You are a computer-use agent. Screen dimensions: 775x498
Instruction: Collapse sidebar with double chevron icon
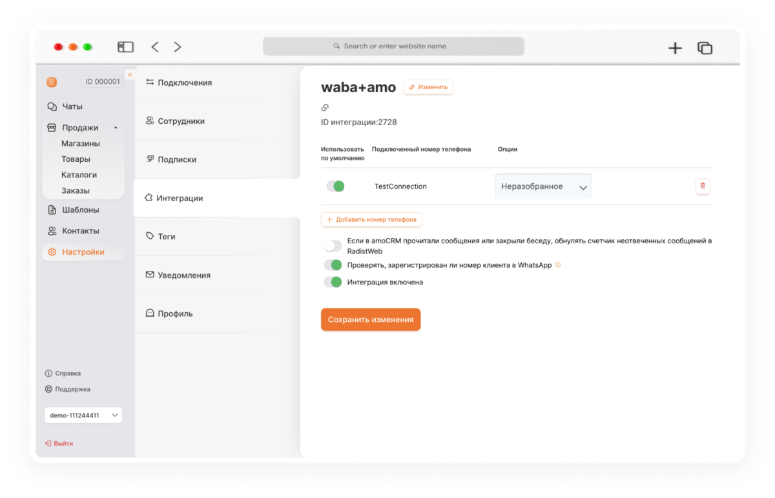coord(130,75)
